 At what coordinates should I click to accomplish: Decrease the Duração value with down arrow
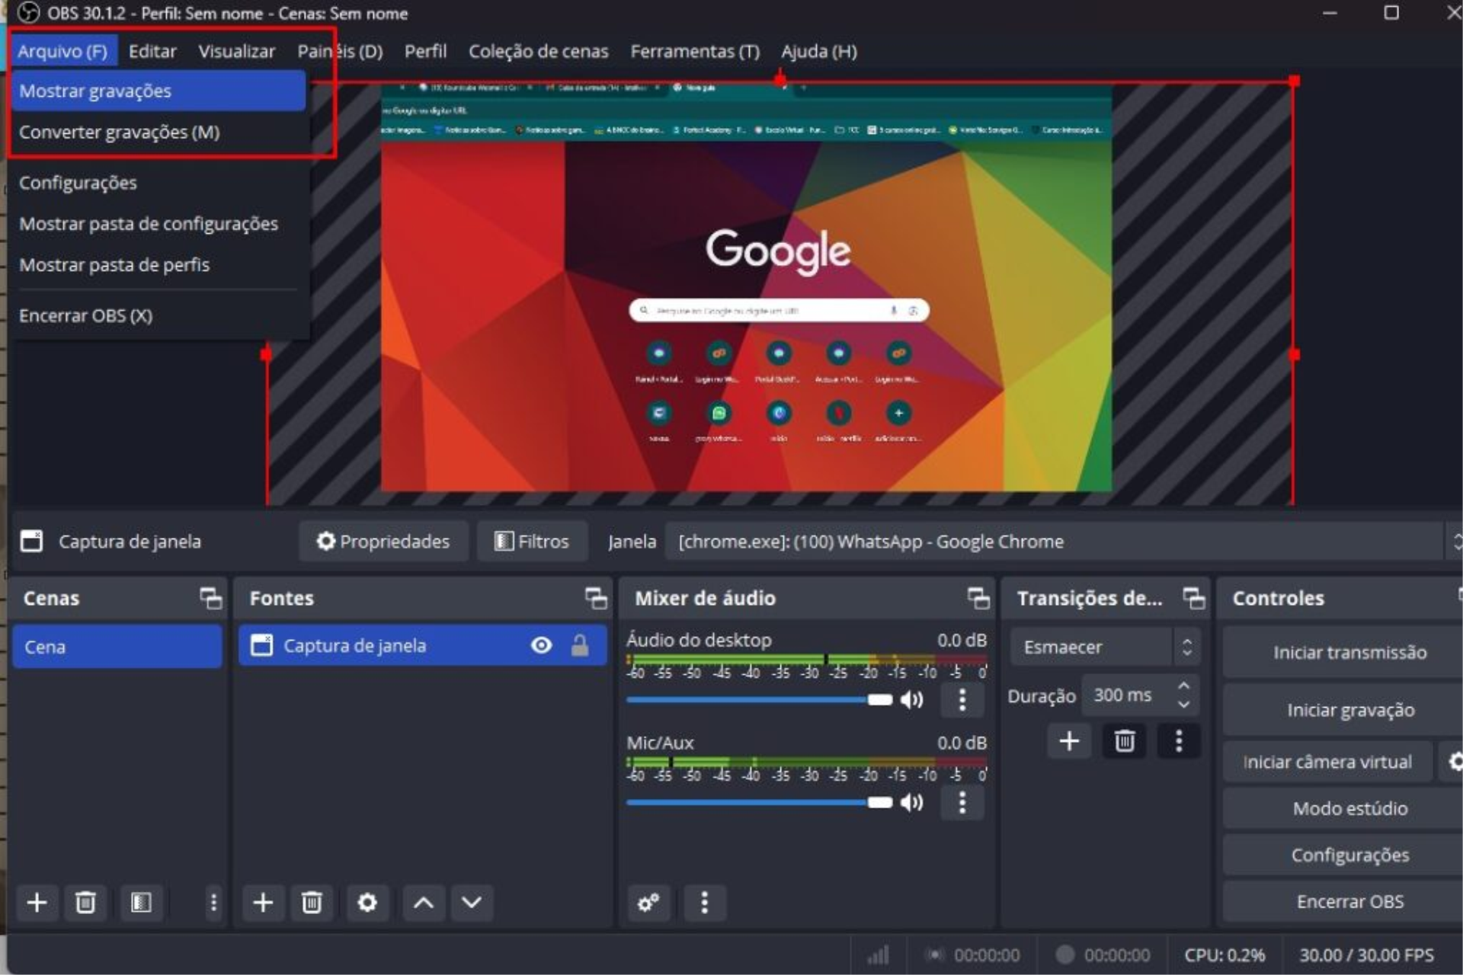(1183, 705)
